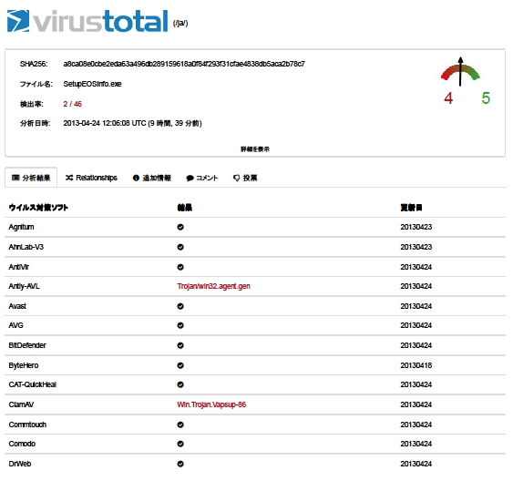Click the clean checkmark icon for Agnitum
This screenshot has width=523, height=481.
tap(180, 227)
